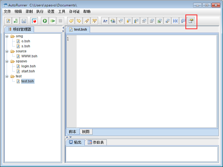Viewport: 223px width, 167px height.
Task: Open the 许可证 menu
Action: pos(74,11)
